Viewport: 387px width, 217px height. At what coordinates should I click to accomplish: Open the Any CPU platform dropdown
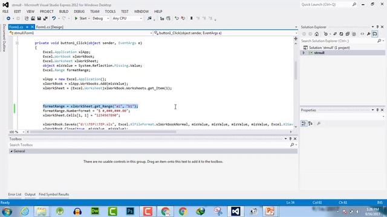(141, 19)
